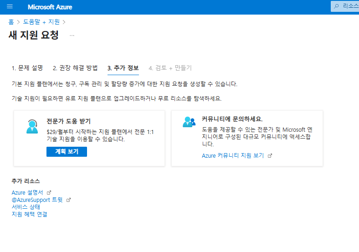Image resolution: width=359 pixels, height=252 pixels.
Task: Open the Azure 설명서 link
Action: [x=27, y=192]
